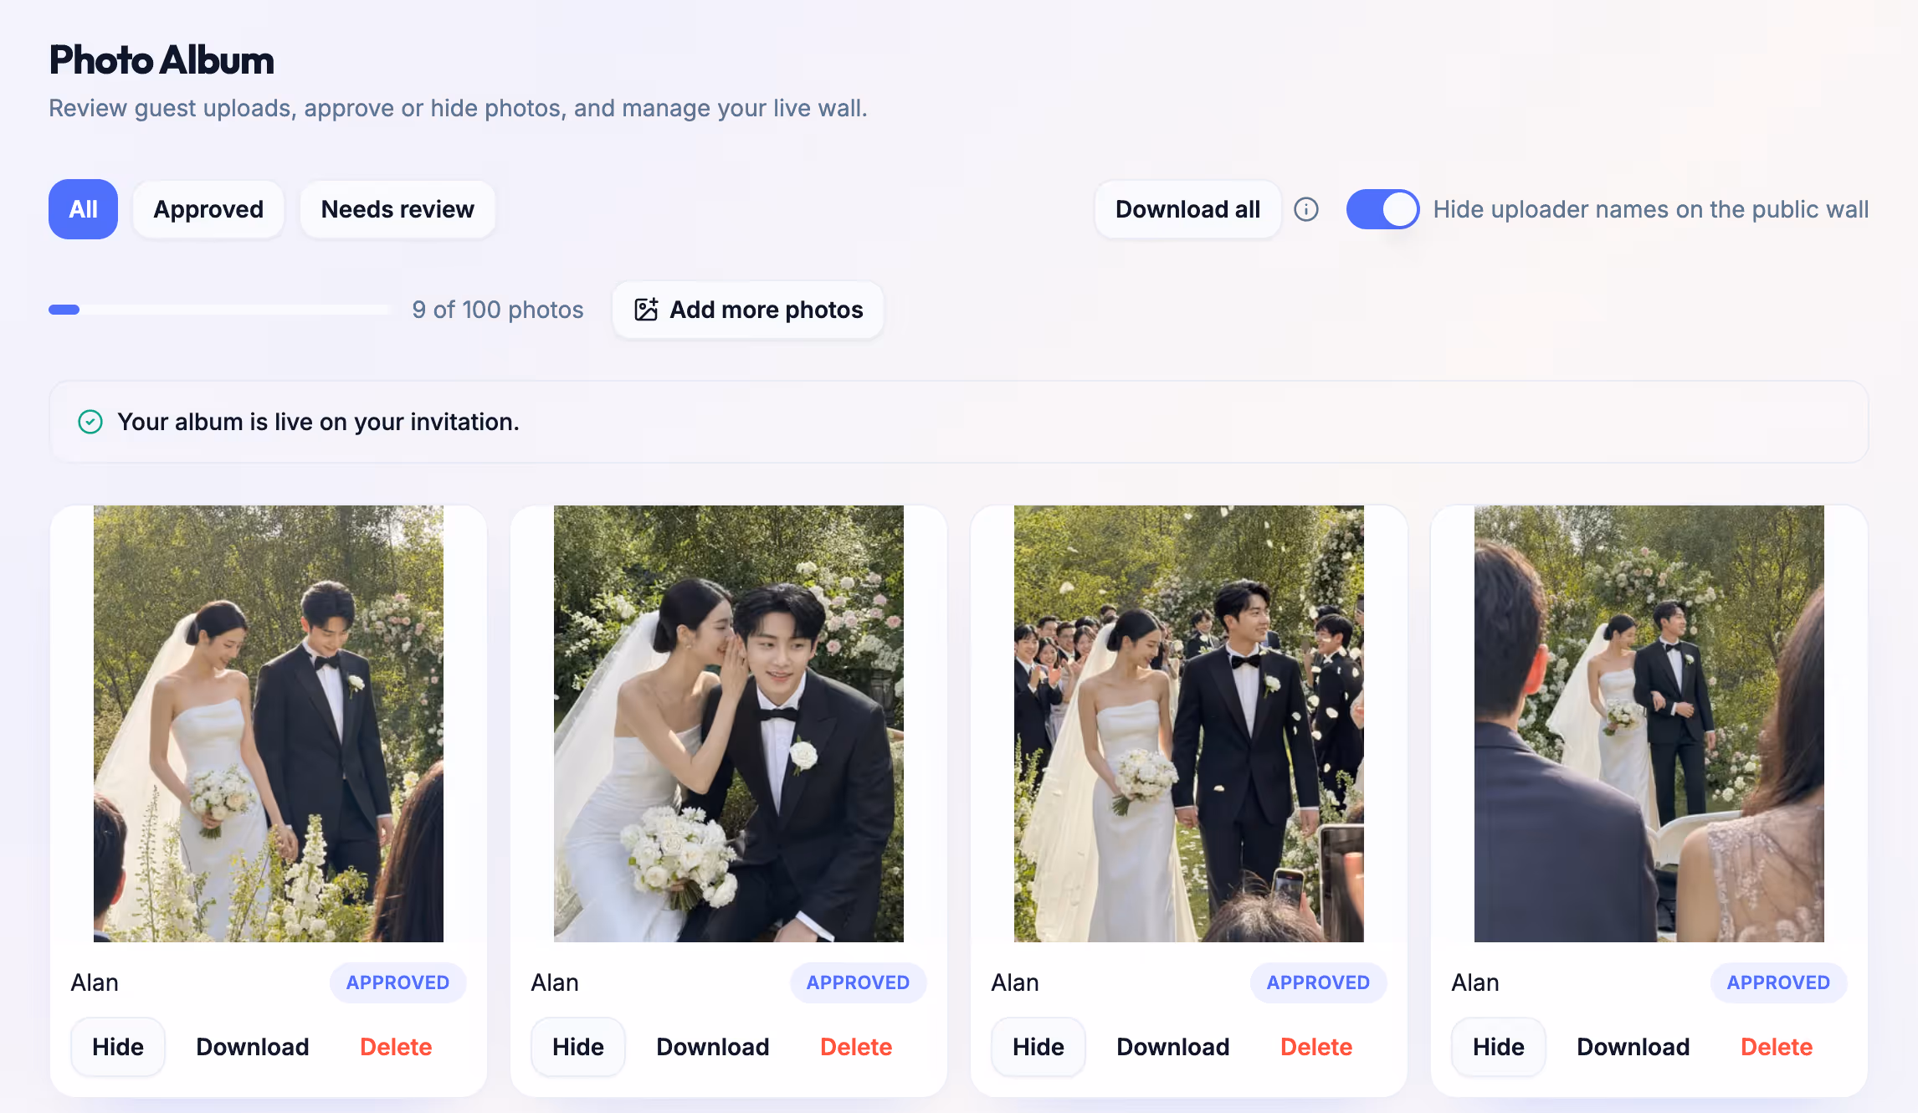Click the photo upload progress bar
1918x1113 pixels.
(219, 310)
